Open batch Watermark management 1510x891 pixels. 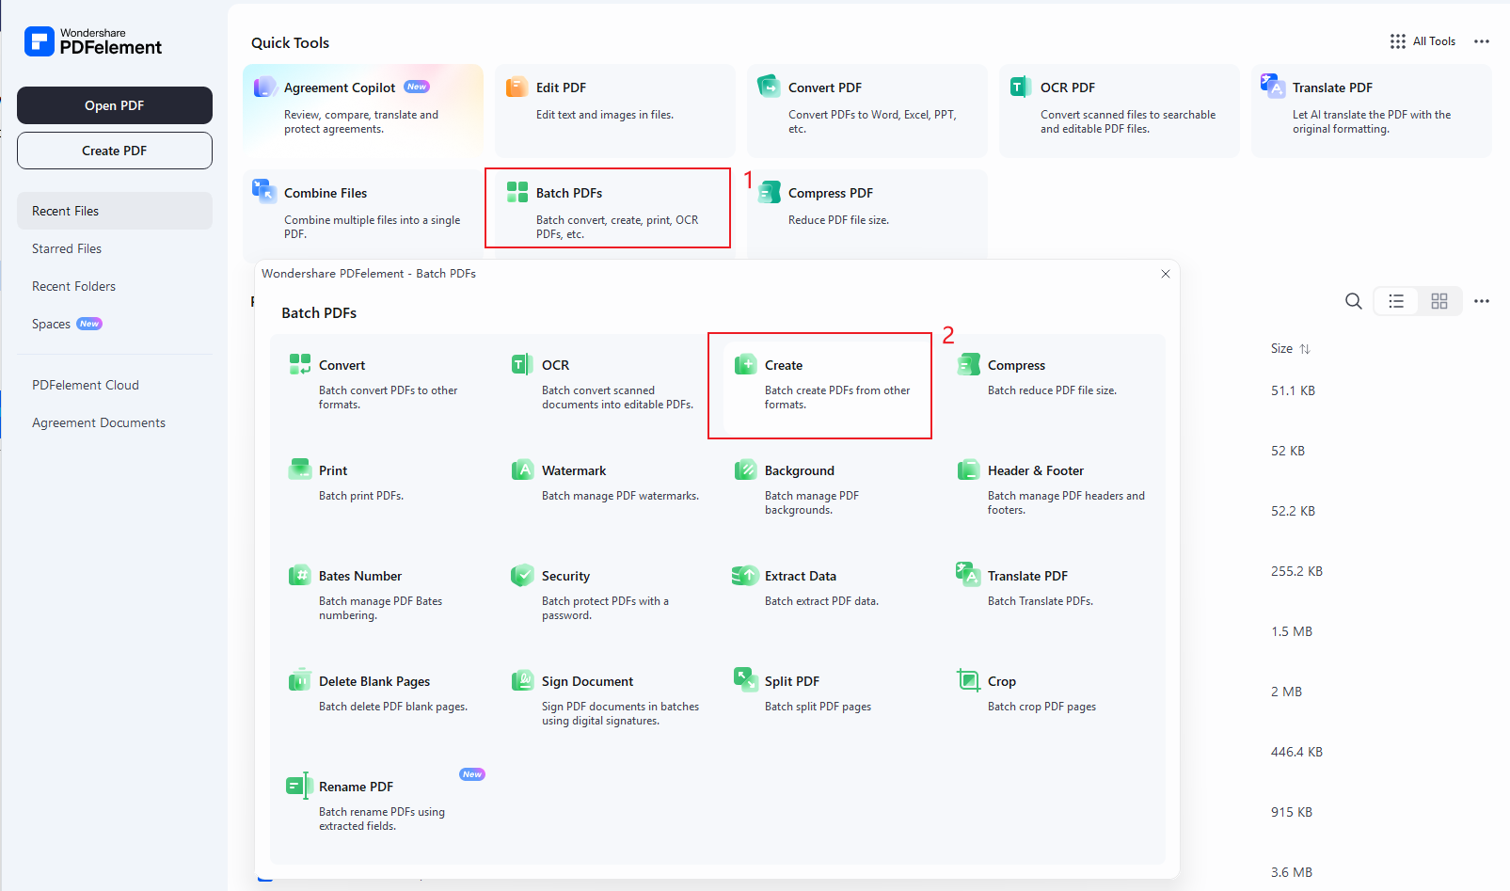click(604, 491)
